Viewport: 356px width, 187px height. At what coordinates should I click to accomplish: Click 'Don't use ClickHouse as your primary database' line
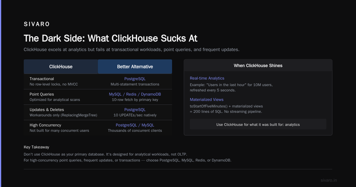[105, 154]
